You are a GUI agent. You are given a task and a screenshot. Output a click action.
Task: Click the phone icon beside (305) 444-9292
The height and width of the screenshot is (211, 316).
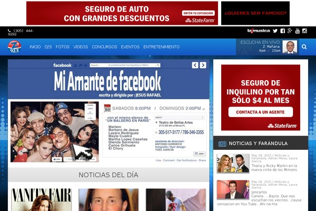point(9,31)
